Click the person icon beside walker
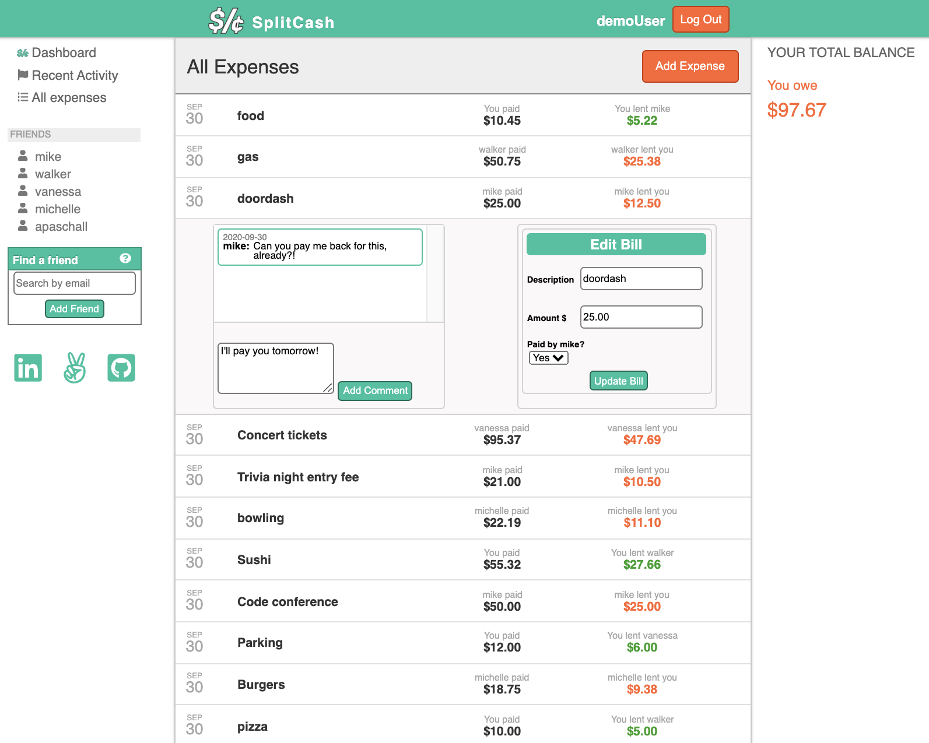The image size is (929, 743). pyautogui.click(x=23, y=173)
